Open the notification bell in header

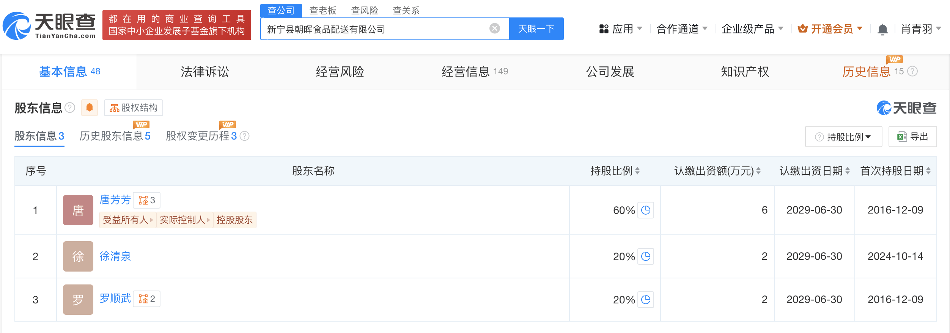point(882,29)
